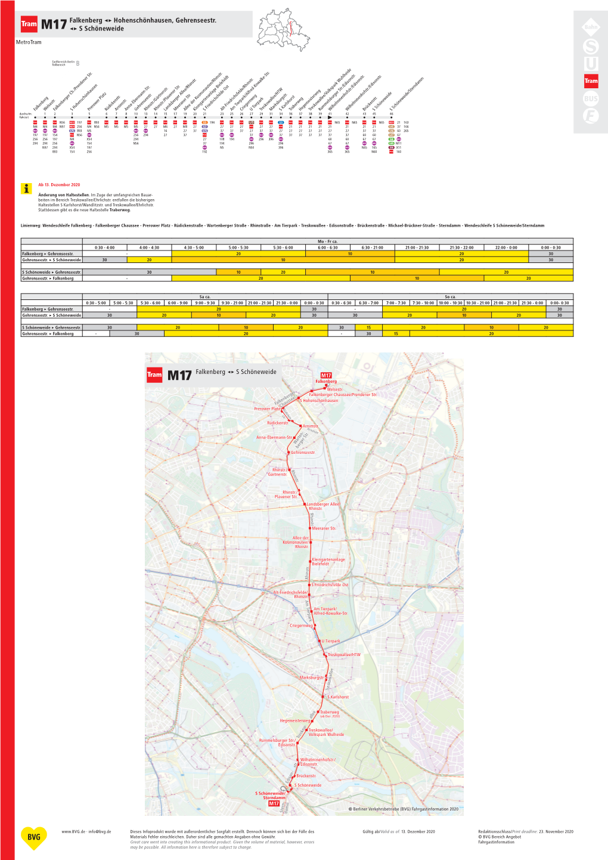Click the yellow BVG heart logo
The height and width of the screenshot is (860, 608).
point(33,837)
